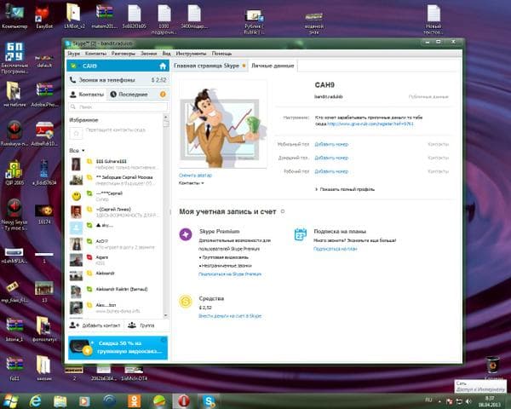Click the Skype Premium purple icon
The image size is (511, 409).
tap(186, 234)
